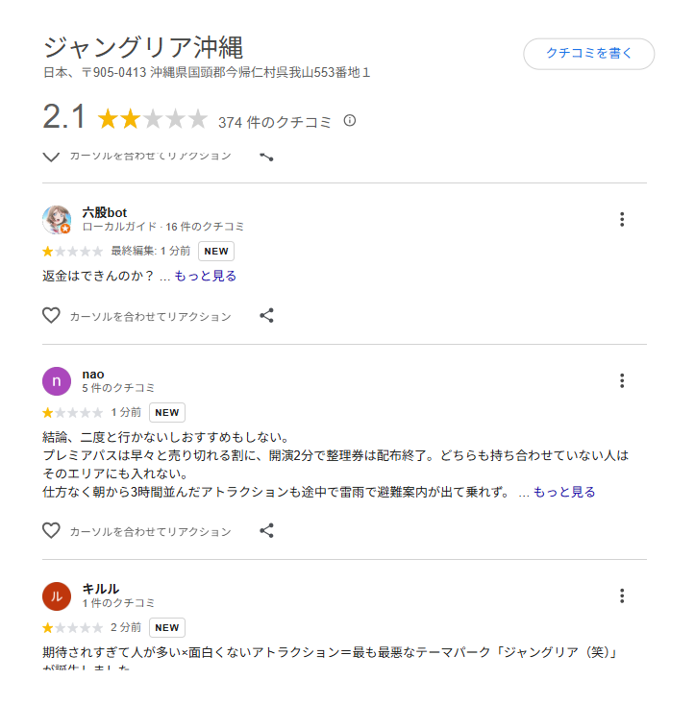Image resolution: width=695 pixels, height=704 pixels.
Task: Click info icon next to 374 件のクチコミ
Action: (350, 121)
